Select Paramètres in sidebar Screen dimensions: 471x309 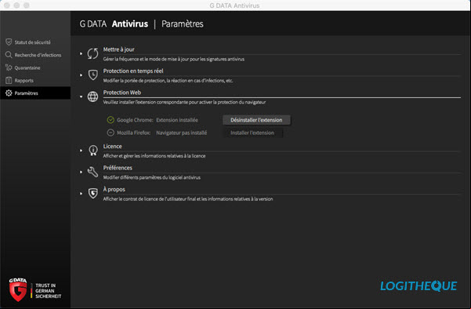click(35, 93)
